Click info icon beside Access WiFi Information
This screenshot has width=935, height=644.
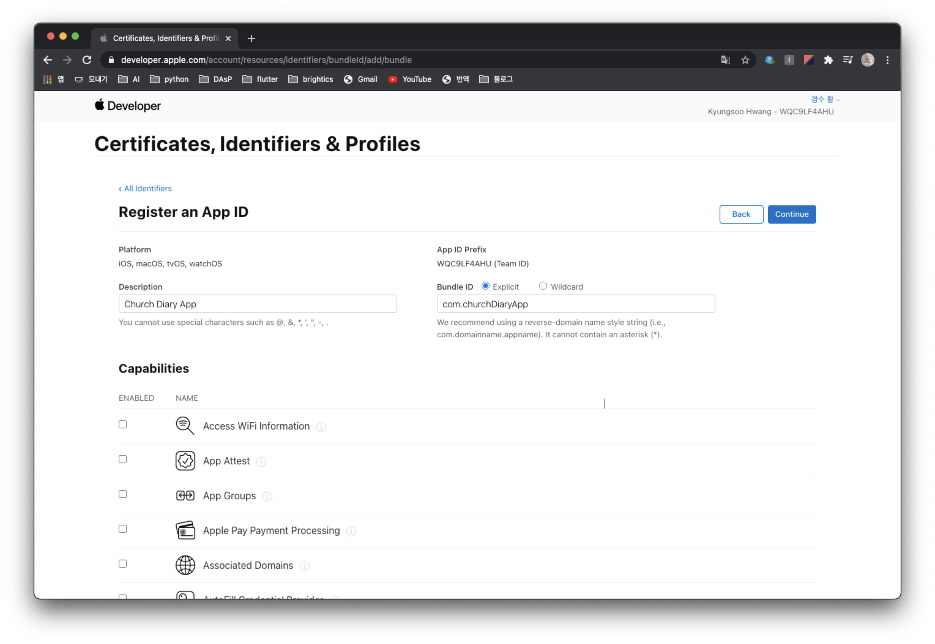point(321,426)
